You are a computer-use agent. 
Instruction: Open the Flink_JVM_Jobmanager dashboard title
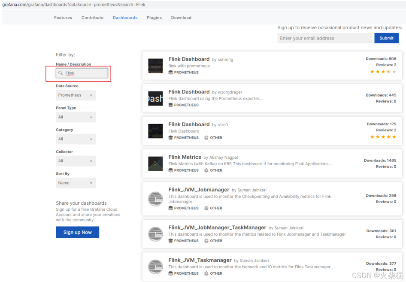point(199,190)
